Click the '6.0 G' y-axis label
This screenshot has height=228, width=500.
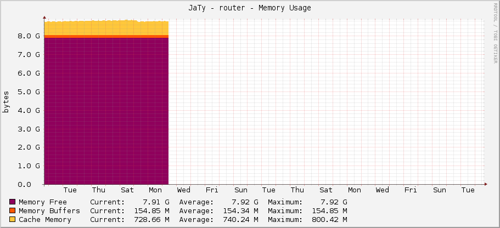(29, 73)
